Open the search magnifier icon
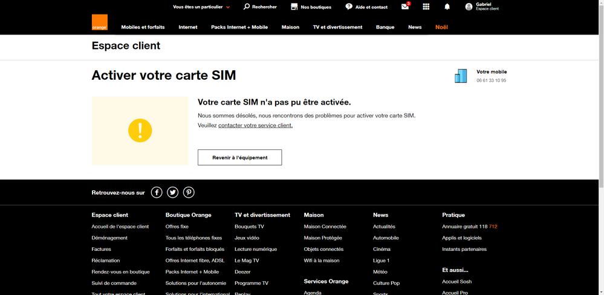 247,7
